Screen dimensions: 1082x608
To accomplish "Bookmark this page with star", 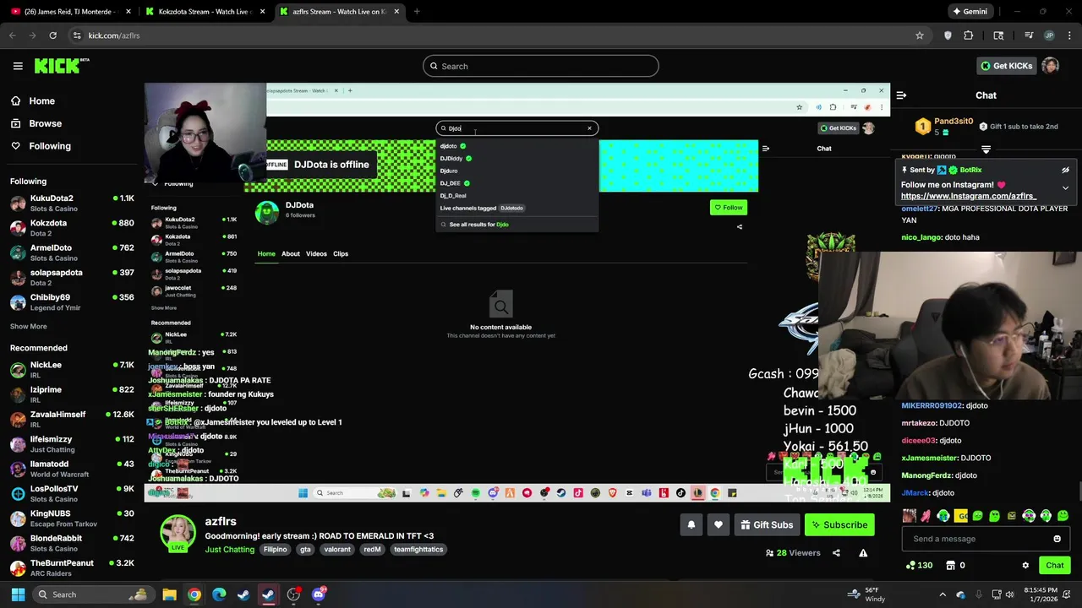I will pyautogui.click(x=920, y=35).
